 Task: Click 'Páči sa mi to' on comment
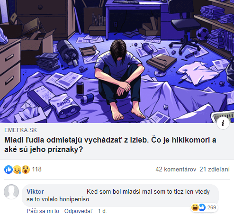[43, 211]
